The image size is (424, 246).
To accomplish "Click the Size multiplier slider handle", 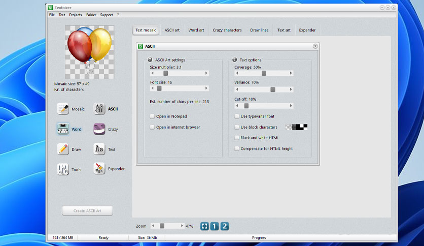I will [165, 73].
